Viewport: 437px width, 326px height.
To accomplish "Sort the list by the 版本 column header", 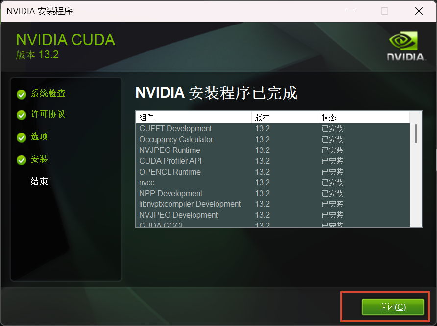I will [285, 117].
